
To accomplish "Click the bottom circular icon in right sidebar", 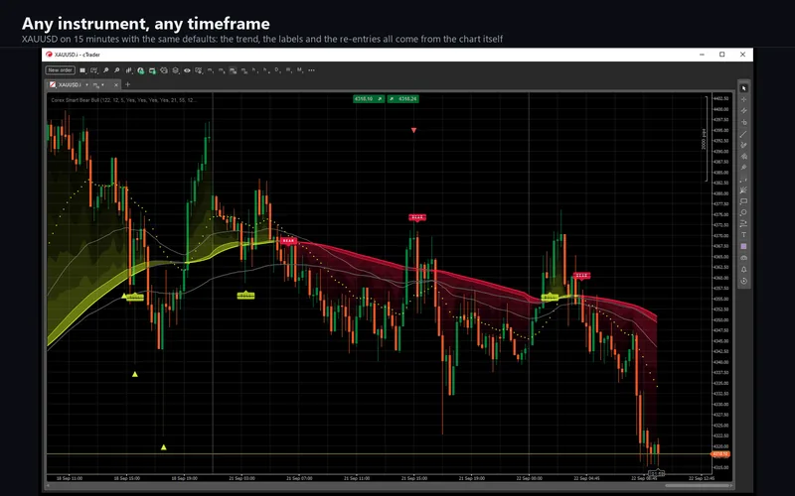I will [x=743, y=281].
